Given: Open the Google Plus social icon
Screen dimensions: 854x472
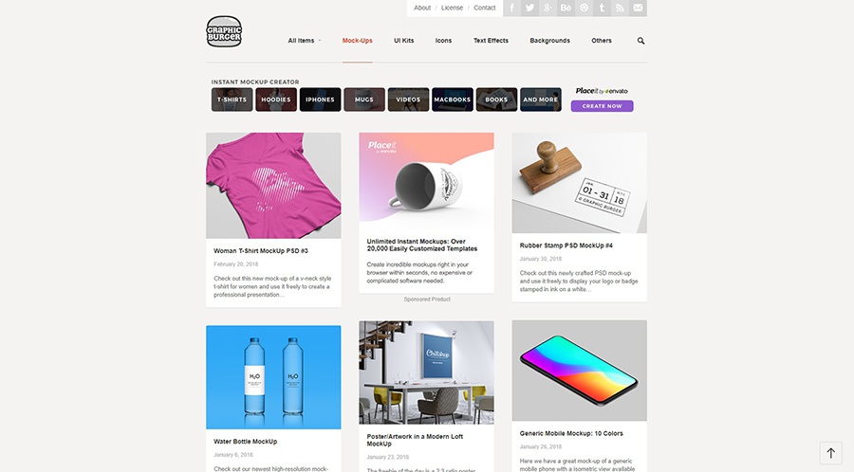Looking at the screenshot, I should coord(548,9).
